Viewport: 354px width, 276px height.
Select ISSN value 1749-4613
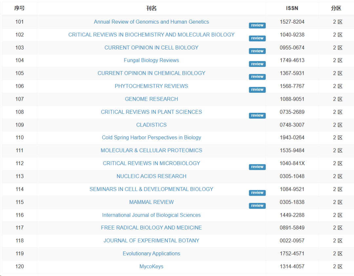click(292, 60)
